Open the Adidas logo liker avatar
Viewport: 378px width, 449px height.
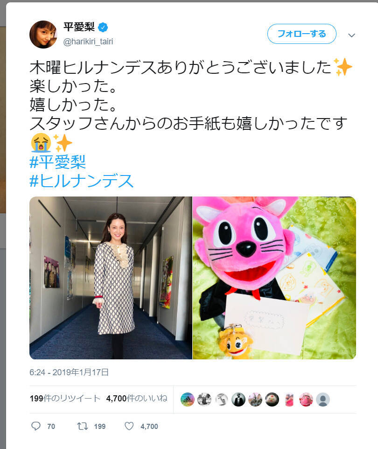(x=188, y=400)
